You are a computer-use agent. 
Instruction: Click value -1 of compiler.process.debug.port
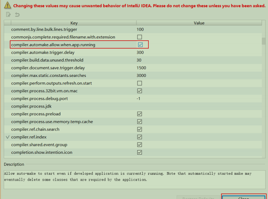(x=138, y=99)
